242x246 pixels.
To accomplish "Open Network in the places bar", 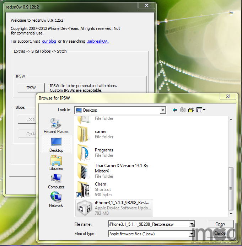I will [56, 199].
